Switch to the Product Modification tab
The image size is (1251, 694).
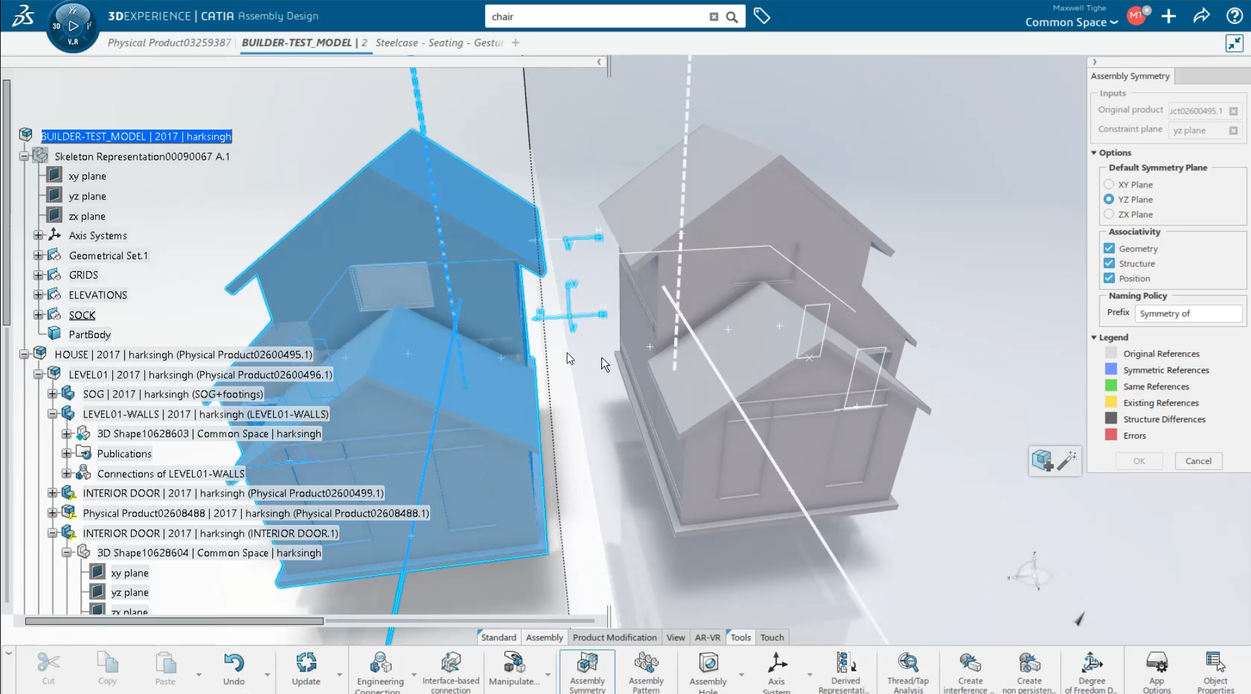[x=614, y=637]
